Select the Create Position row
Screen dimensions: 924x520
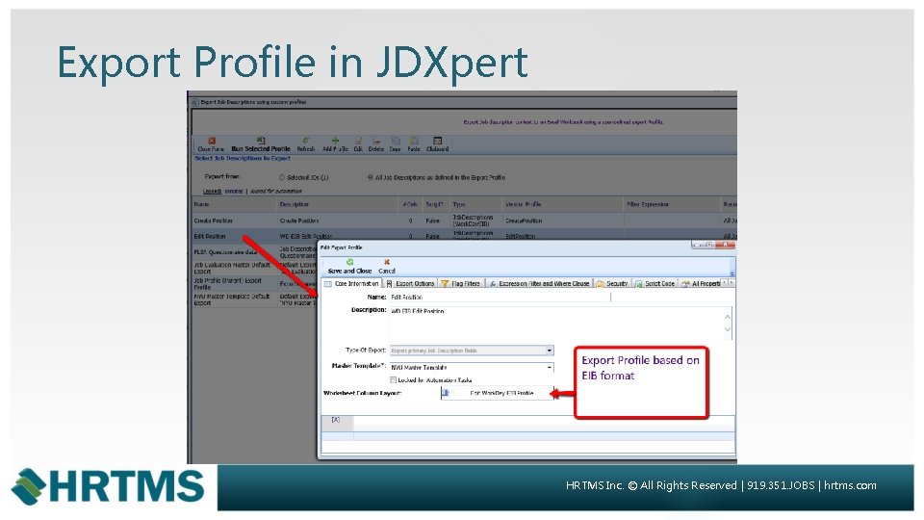click(464, 221)
